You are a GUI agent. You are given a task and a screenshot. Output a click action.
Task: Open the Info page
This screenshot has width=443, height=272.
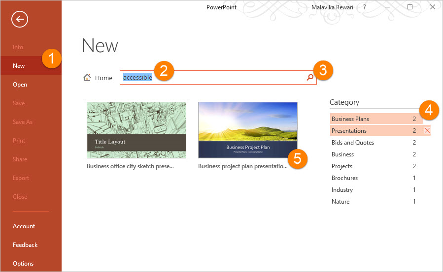18,47
